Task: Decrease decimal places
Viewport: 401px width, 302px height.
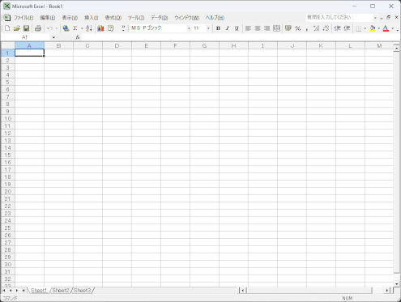Action: [326, 28]
